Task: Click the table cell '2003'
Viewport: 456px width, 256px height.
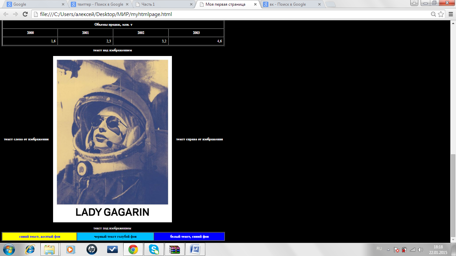Action: click(196, 33)
